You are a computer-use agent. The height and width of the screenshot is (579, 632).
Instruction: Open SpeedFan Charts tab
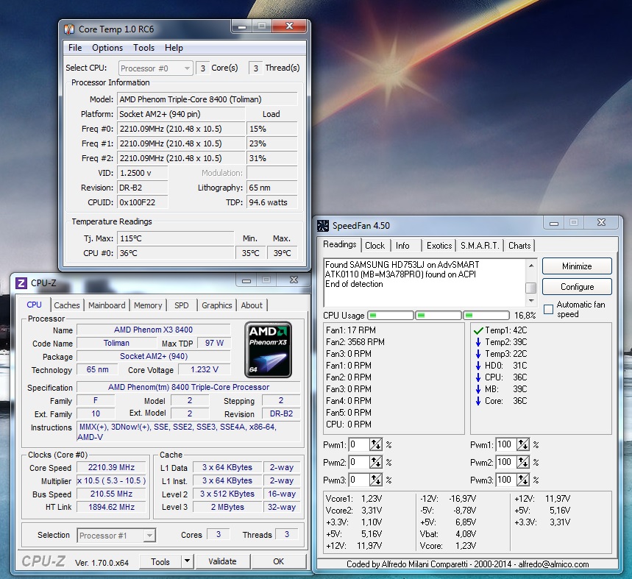[519, 246]
